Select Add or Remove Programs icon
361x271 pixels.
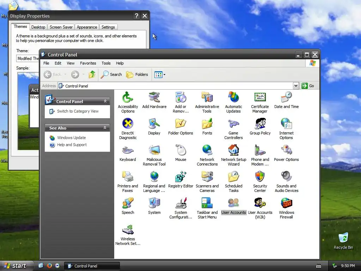pyautogui.click(x=180, y=97)
